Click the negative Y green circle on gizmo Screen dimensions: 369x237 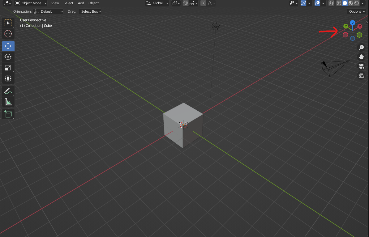coord(359,35)
